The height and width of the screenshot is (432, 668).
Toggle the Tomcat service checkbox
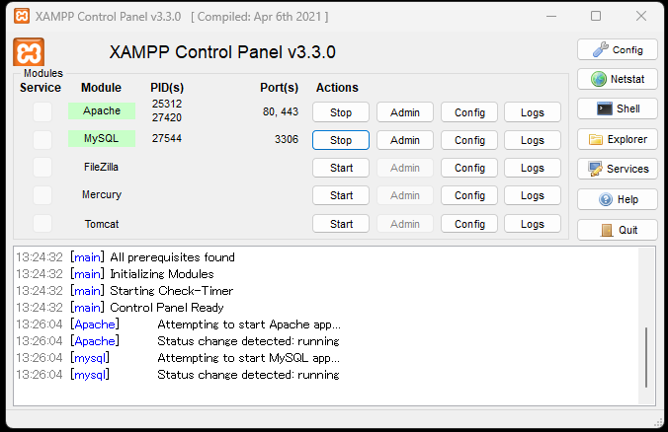click(42, 224)
